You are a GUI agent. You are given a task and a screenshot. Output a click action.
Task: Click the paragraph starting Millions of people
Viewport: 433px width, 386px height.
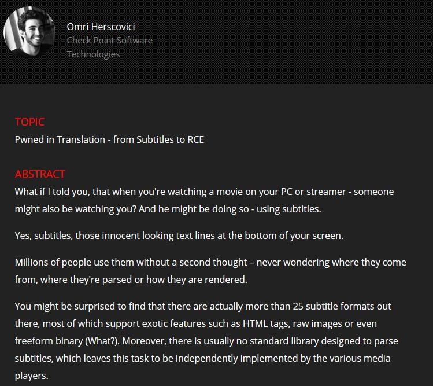pyautogui.click(x=210, y=271)
